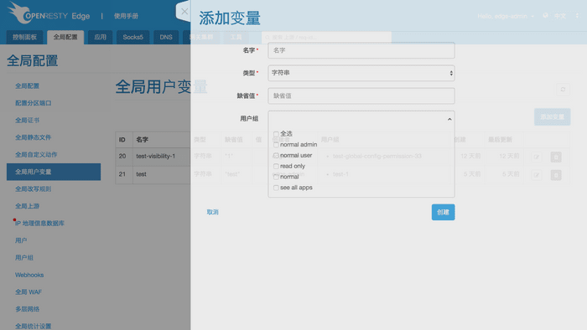Collapse the 用户组 dropdown chevron
The width and height of the screenshot is (587, 330).
pos(449,119)
